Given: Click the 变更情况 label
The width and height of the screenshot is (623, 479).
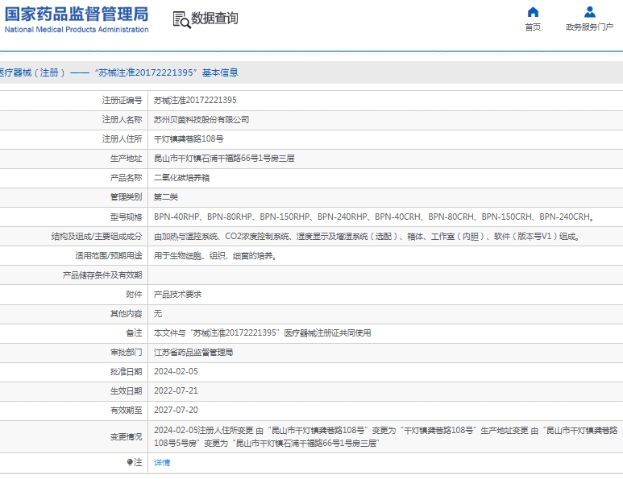Looking at the screenshot, I should point(126,437).
